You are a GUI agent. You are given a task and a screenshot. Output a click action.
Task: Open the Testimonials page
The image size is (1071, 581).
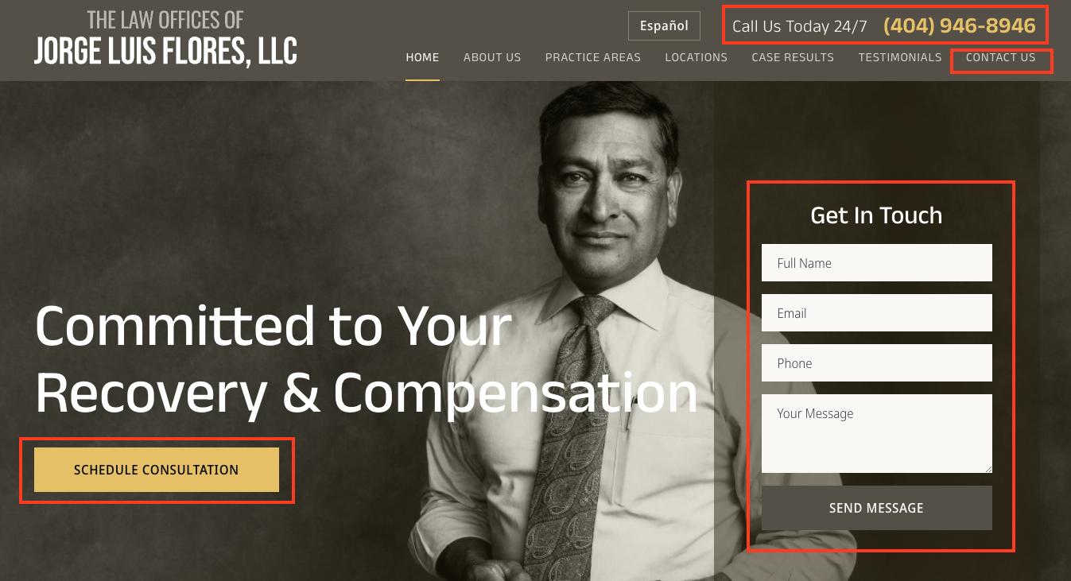coord(900,57)
